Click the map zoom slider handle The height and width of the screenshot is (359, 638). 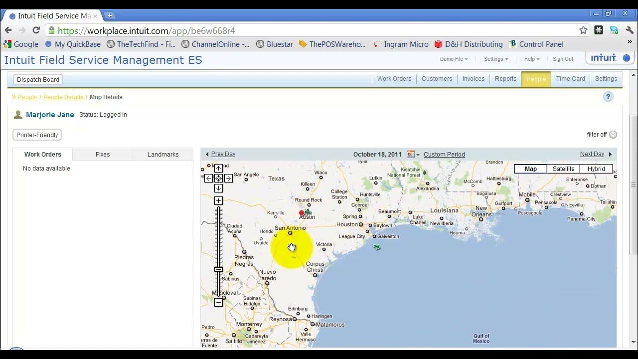point(218,270)
